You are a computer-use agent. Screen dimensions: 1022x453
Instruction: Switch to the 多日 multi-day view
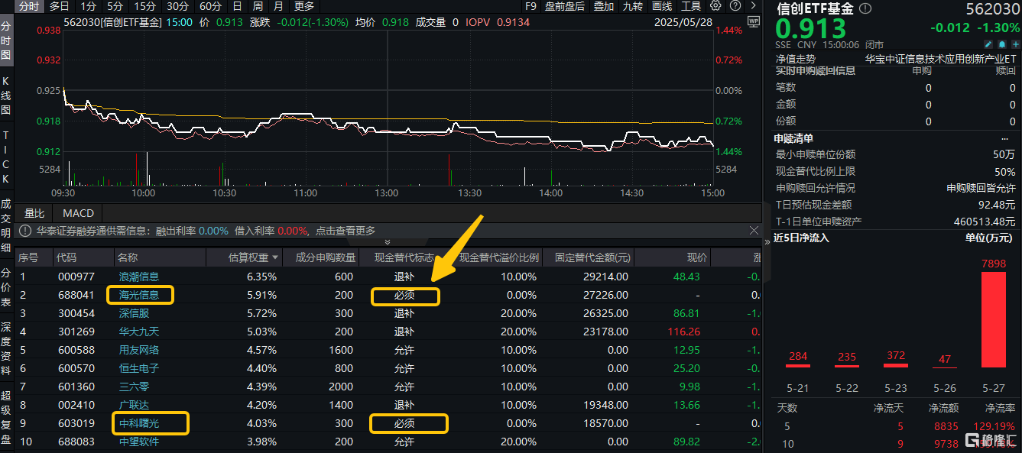(59, 6)
